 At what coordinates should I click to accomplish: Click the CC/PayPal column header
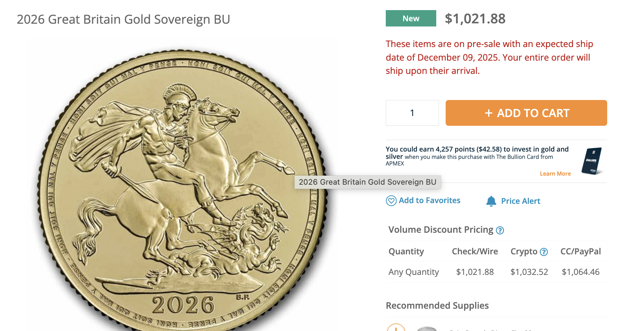coord(581,252)
